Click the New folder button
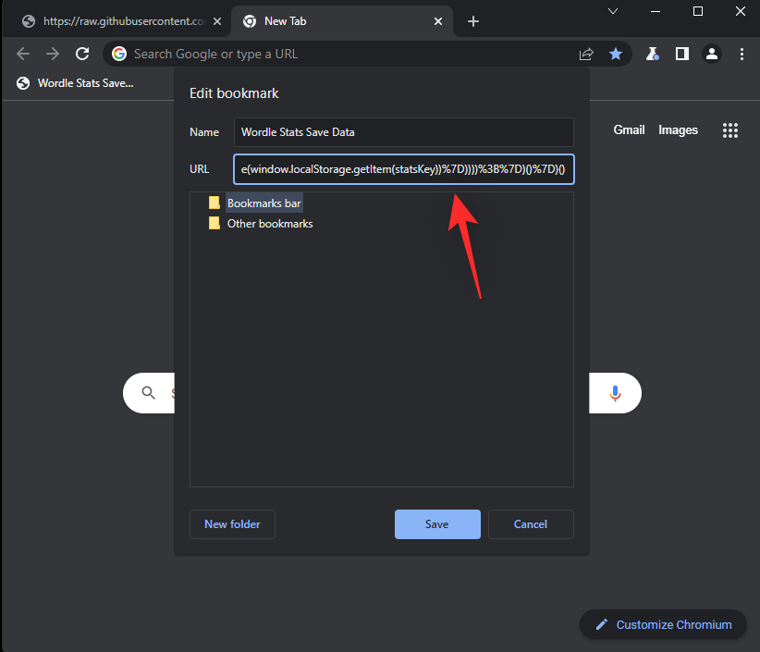Screen dimensions: 760x652 (232, 524)
